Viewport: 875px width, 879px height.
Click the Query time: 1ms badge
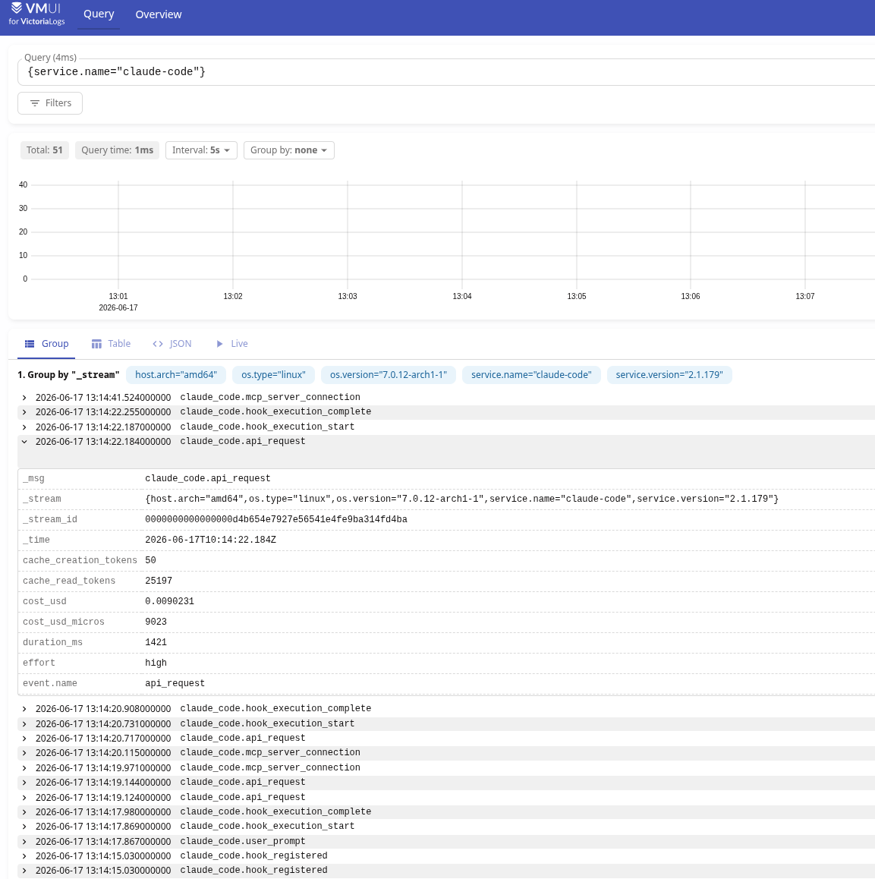click(x=117, y=150)
